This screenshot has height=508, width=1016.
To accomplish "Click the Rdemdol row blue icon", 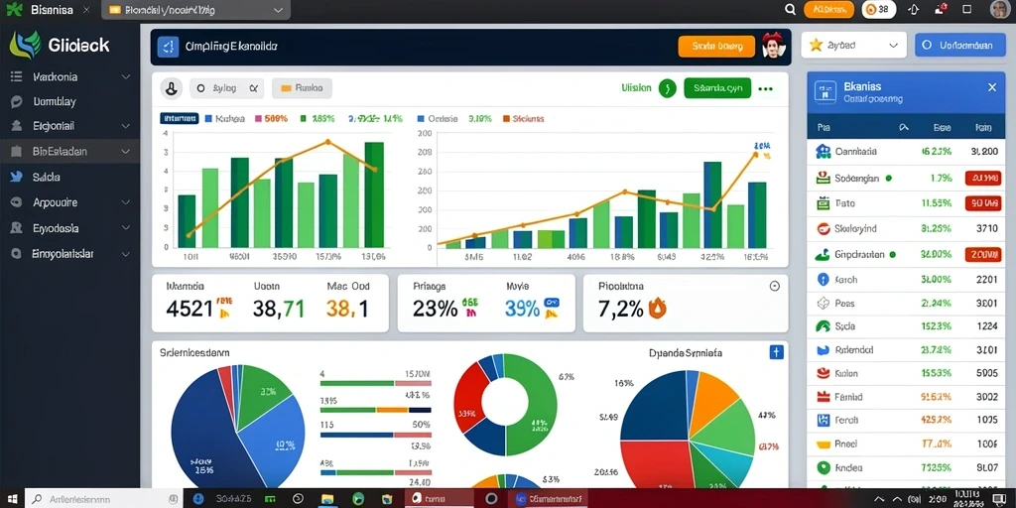I will 823,350.
